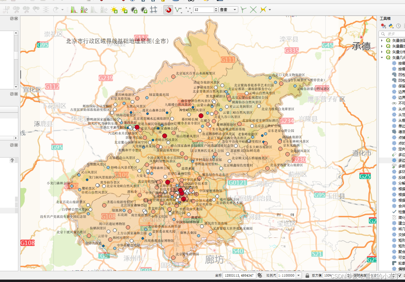Open the dropdown arrow after self-snapping icon
Image resolution: width=405 pixels, height=282 pixels.
pyautogui.click(x=269, y=10)
